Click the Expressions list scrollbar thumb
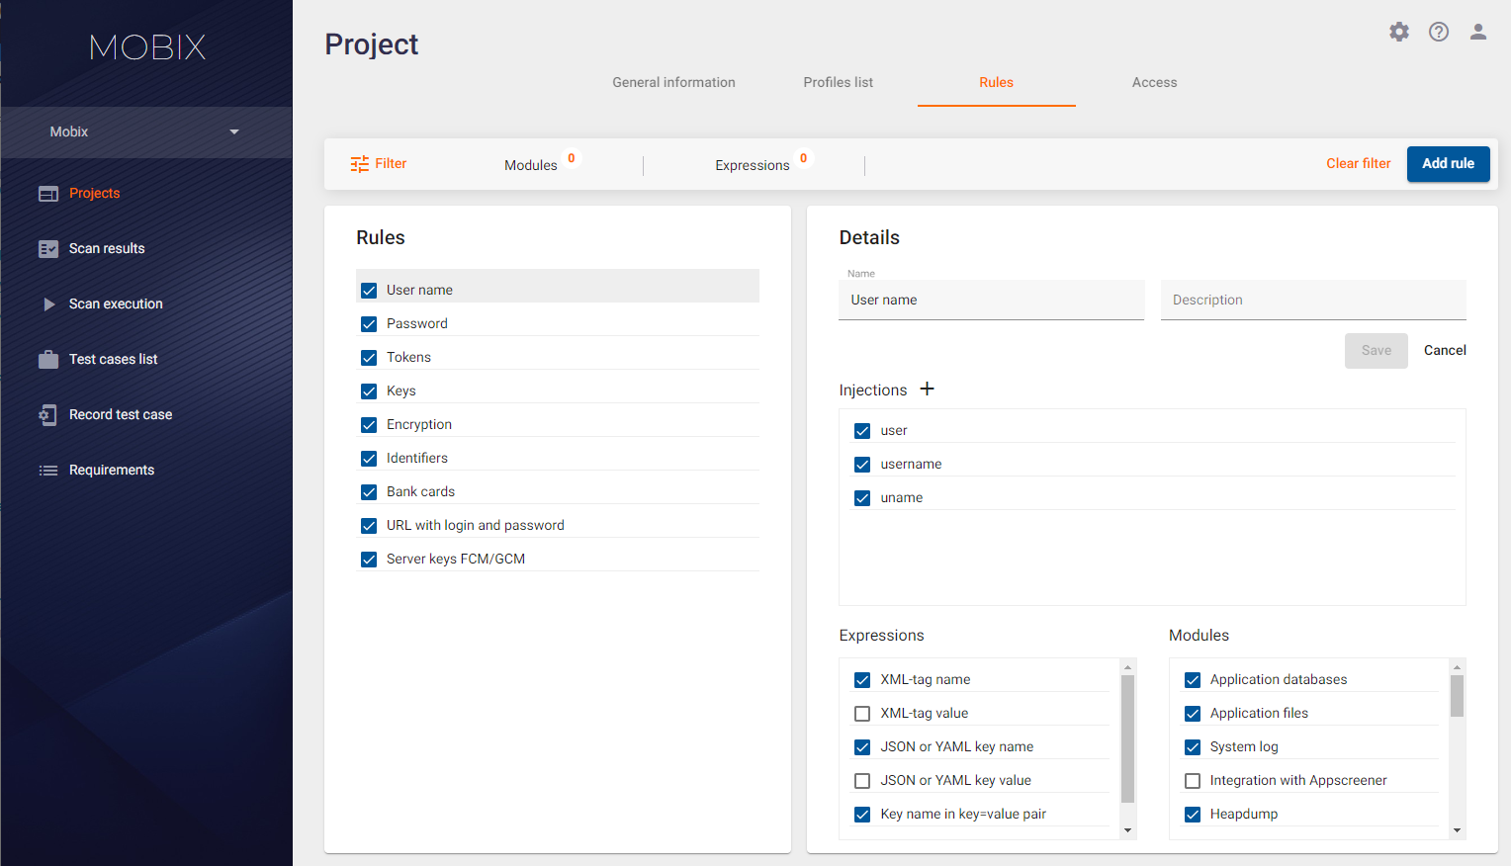 coord(1127,738)
